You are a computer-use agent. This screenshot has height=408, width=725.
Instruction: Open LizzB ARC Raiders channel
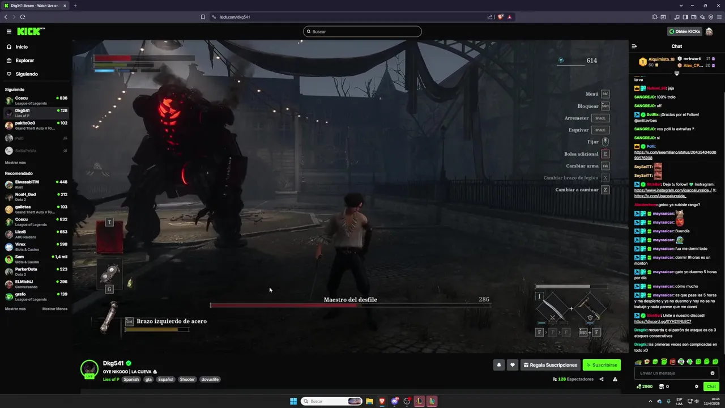[x=36, y=234]
